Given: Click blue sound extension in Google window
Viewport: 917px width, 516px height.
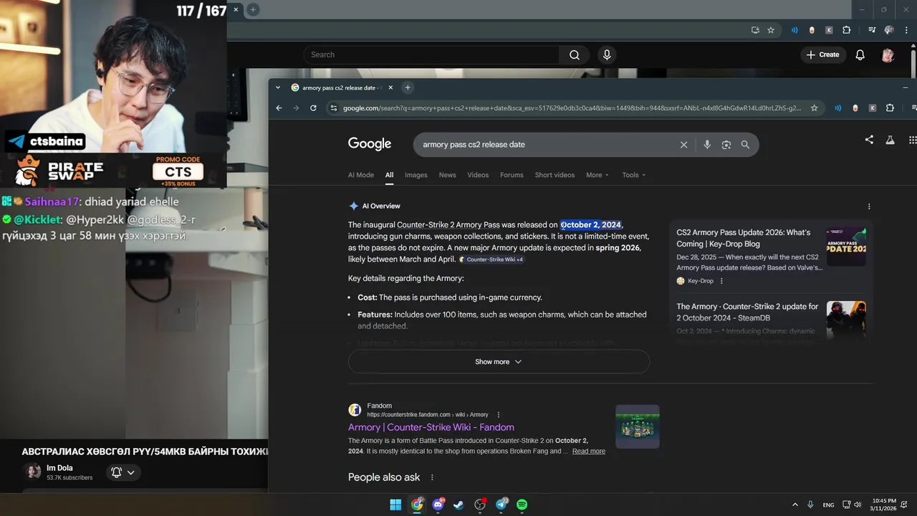Looking at the screenshot, I should pos(837,108).
